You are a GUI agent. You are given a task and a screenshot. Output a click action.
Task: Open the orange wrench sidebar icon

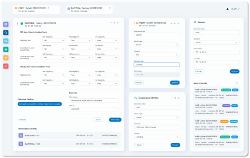coord(6,58)
